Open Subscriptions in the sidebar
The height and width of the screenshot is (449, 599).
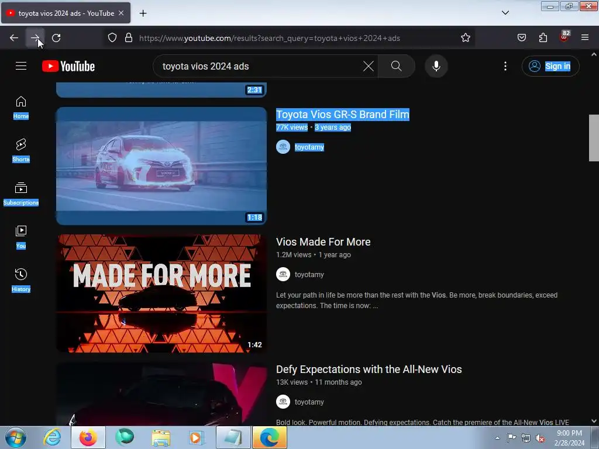[21, 194]
